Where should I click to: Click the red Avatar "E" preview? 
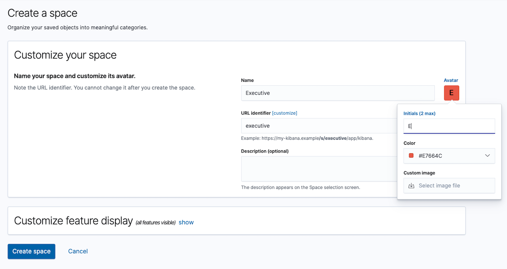[x=451, y=93]
